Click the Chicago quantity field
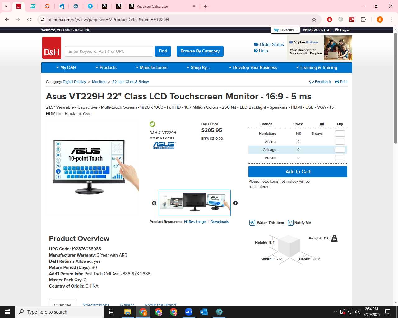This screenshot has height=318, width=398. pos(340,150)
